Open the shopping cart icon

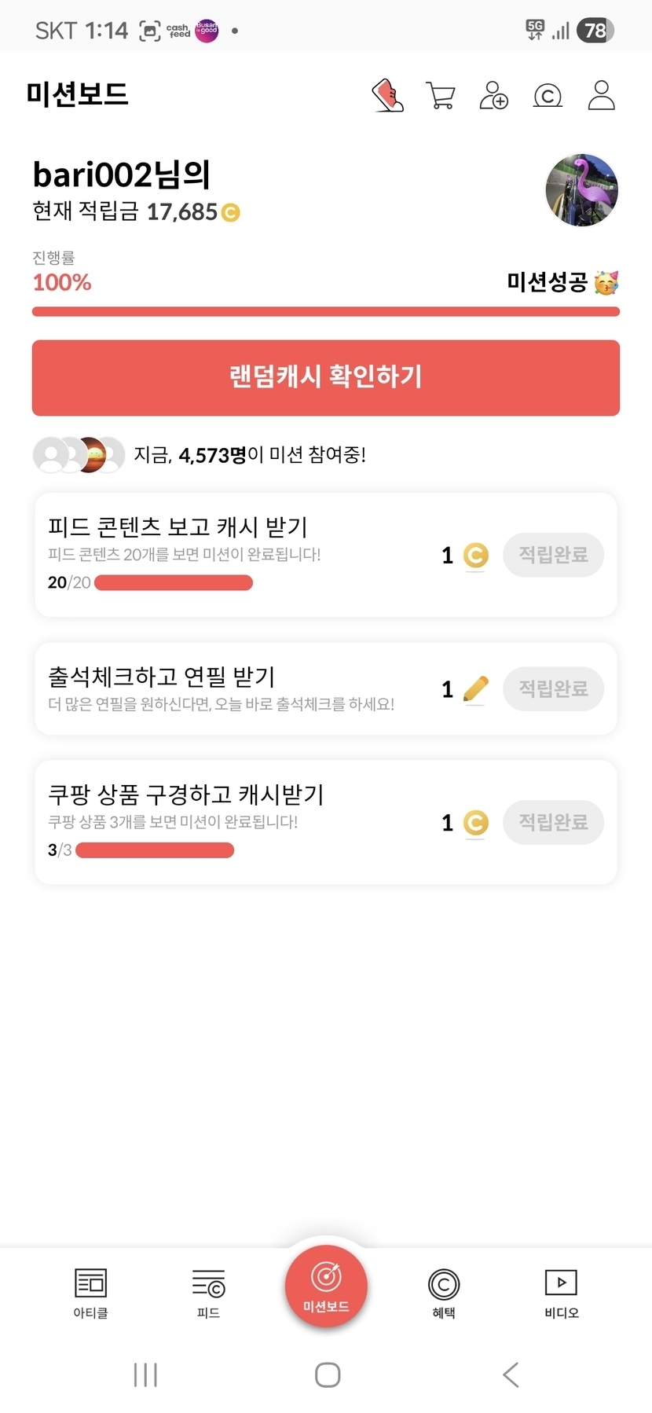coord(440,96)
